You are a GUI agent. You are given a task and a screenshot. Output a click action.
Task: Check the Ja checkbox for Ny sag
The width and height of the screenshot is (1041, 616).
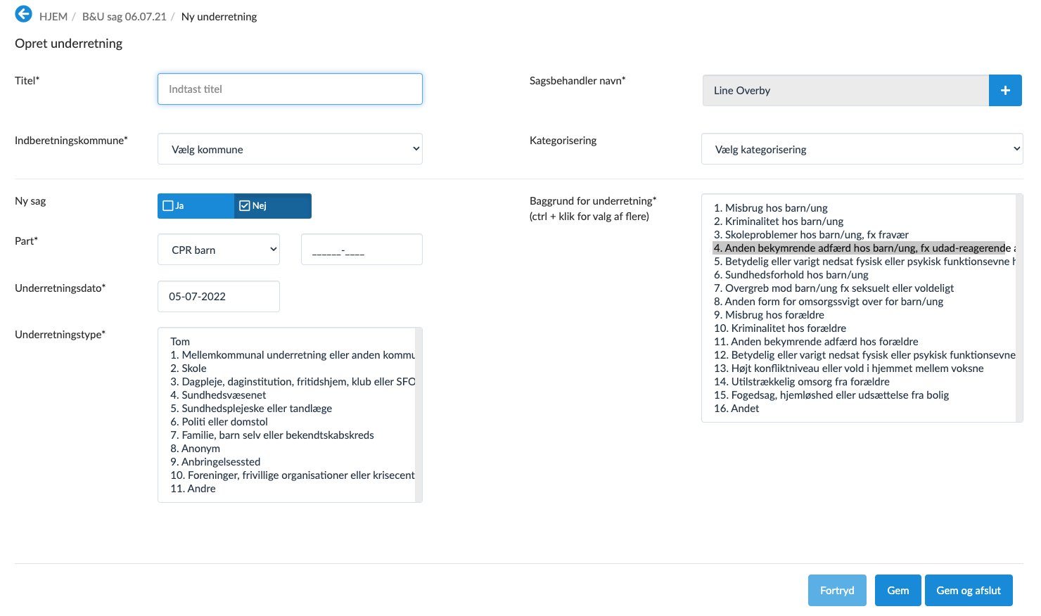click(168, 206)
